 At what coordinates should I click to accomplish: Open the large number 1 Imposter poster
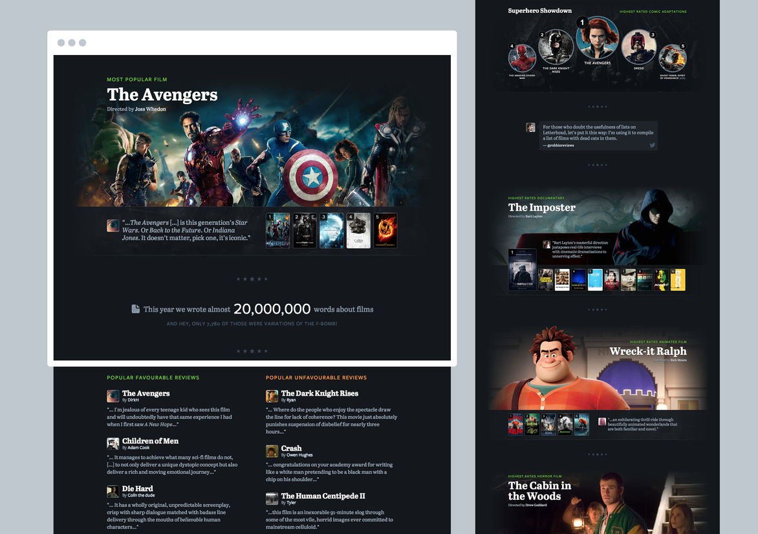pyautogui.click(x=522, y=270)
